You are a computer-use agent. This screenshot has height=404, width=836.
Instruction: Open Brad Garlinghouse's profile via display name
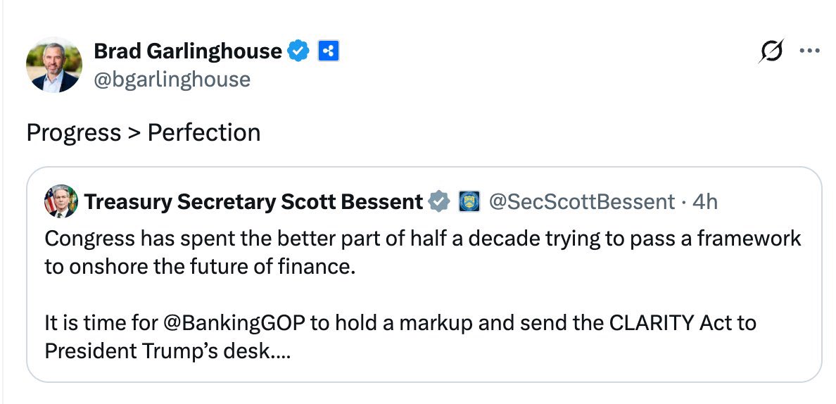[x=188, y=51]
